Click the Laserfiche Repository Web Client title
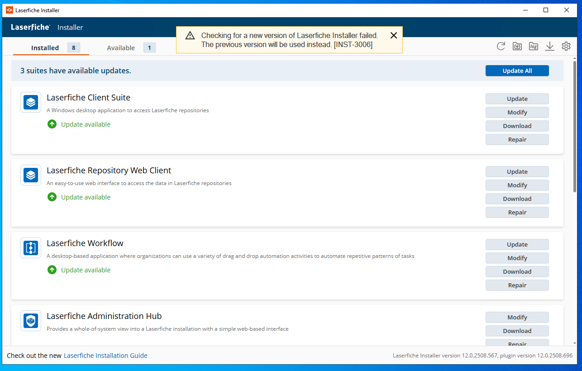This screenshot has width=582, height=371. [109, 170]
